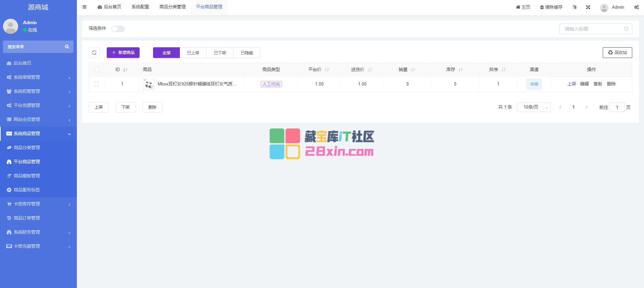The image size is (644, 288).
Task: Click 清除缓存 in header
Action: (x=551, y=7)
